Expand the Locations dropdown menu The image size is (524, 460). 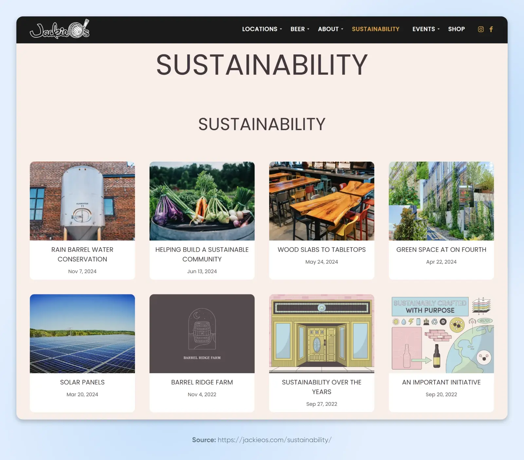click(x=262, y=29)
